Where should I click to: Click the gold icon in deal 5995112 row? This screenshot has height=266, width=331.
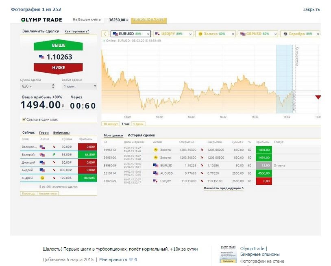point(156,150)
